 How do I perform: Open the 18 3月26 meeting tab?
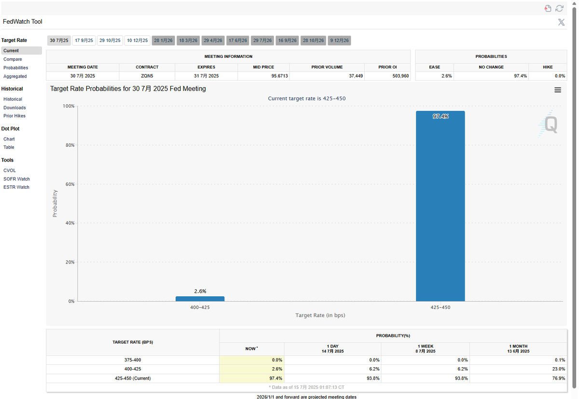click(x=188, y=41)
